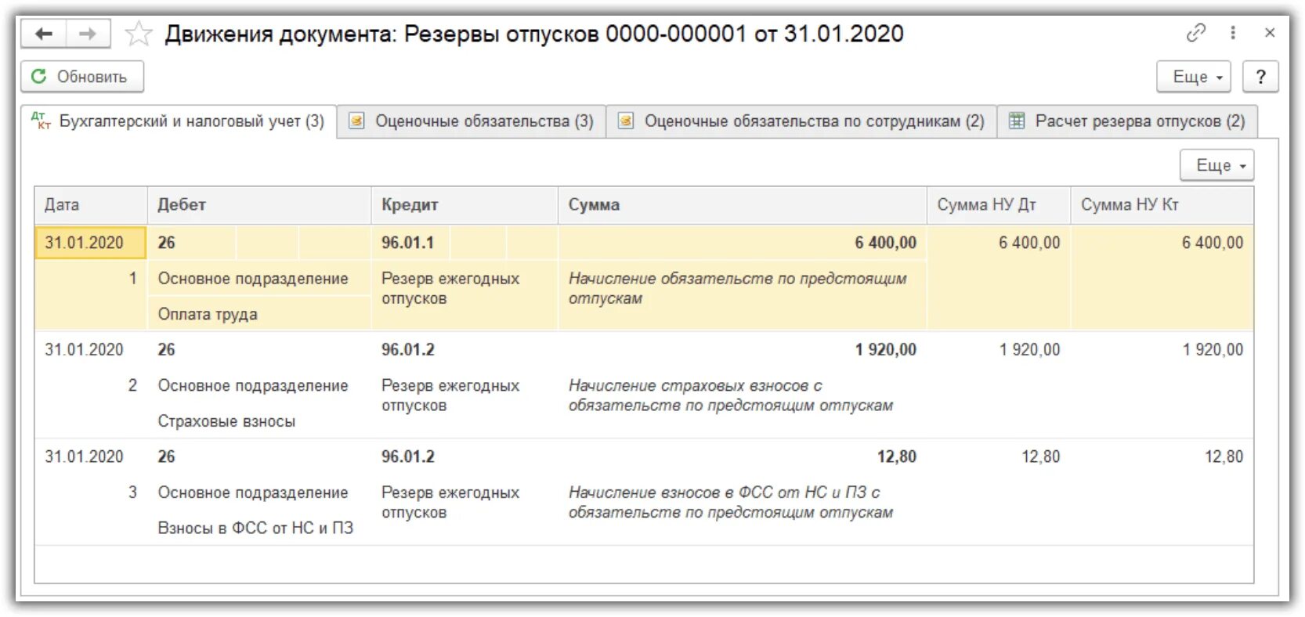Add document to favorites with star icon
1305x617 pixels.
pyautogui.click(x=139, y=34)
